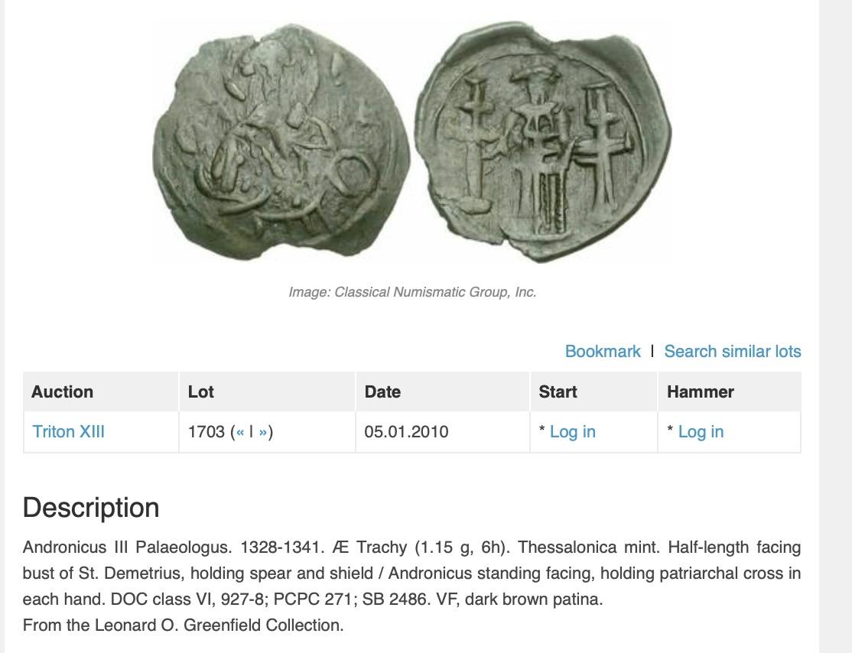
Task: Click the coin obverse with St. Demetrius
Action: [x=281, y=143]
